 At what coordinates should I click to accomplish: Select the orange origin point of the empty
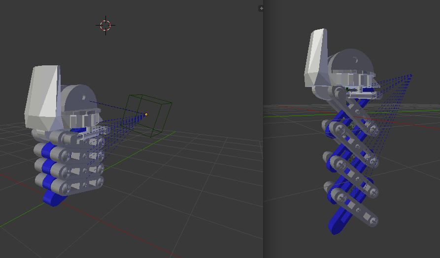(146, 114)
